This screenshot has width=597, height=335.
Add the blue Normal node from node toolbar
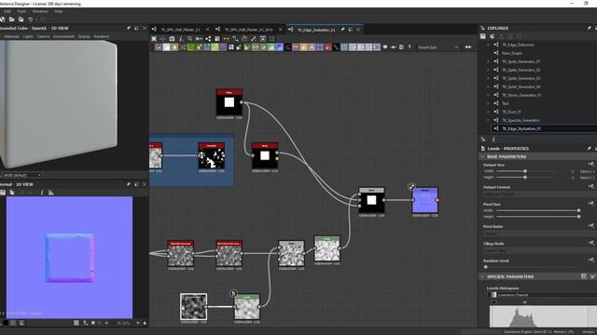[280, 47]
